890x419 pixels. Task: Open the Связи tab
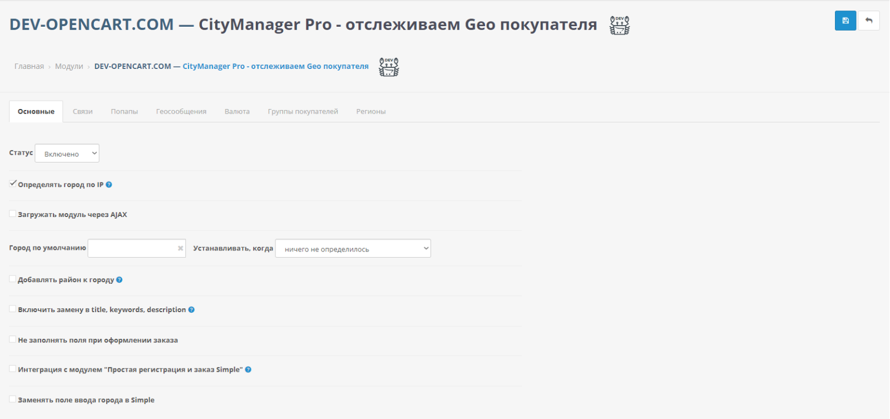(82, 111)
